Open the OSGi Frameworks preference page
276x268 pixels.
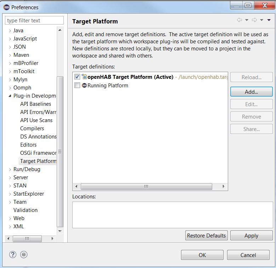tap(38, 153)
